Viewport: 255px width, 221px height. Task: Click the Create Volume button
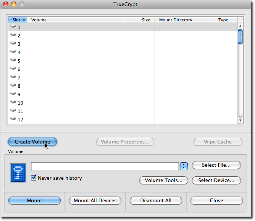32,142
